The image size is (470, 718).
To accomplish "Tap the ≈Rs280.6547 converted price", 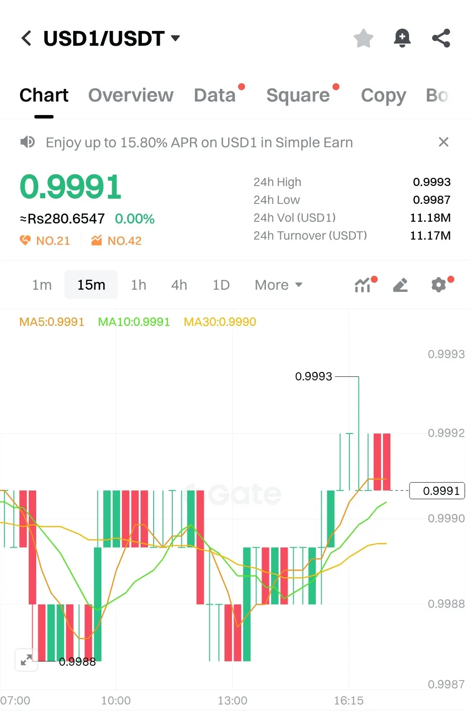I will 62,219.
